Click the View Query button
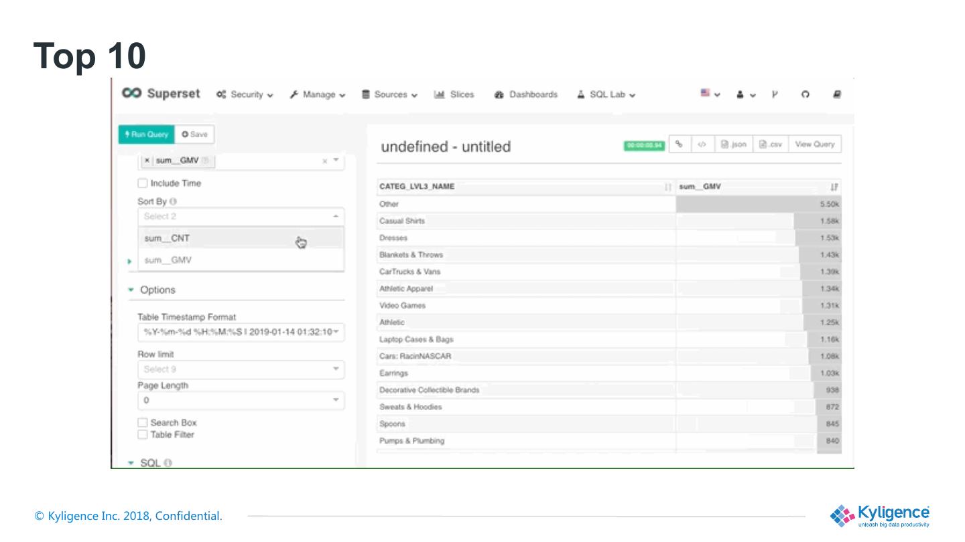The image size is (965, 542). point(814,144)
